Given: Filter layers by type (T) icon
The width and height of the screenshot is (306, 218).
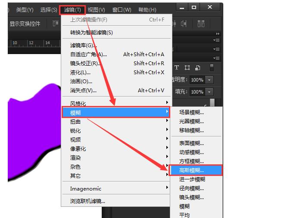Looking at the screenshot, I should point(177,67).
